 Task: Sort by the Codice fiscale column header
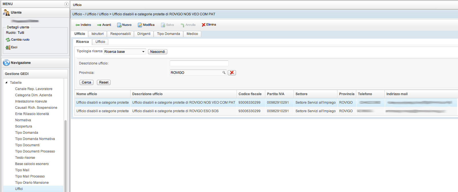coord(250,94)
